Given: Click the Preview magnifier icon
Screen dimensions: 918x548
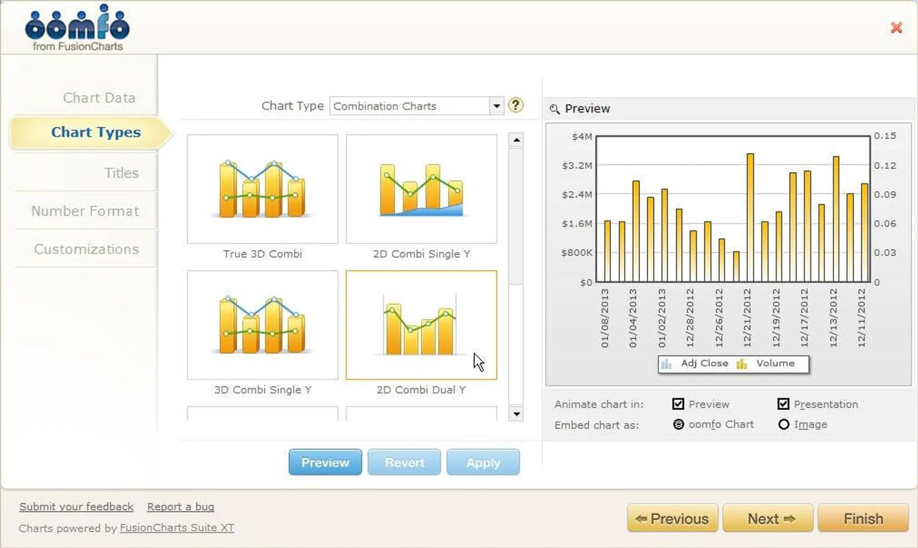Looking at the screenshot, I should coord(554,109).
